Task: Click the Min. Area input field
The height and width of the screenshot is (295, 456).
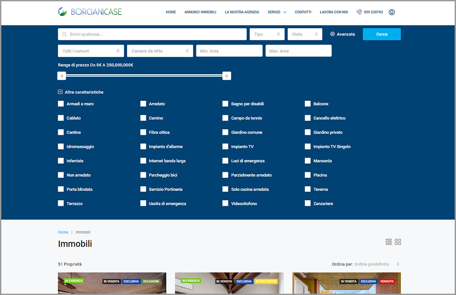Action: [229, 51]
